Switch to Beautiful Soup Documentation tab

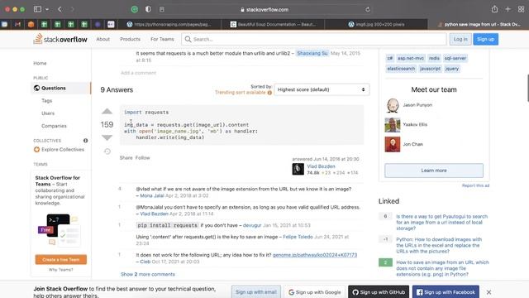coord(274,24)
